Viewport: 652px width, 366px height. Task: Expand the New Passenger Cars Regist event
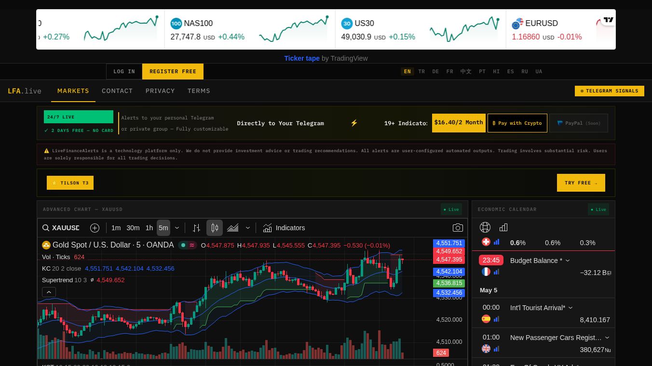607,338
